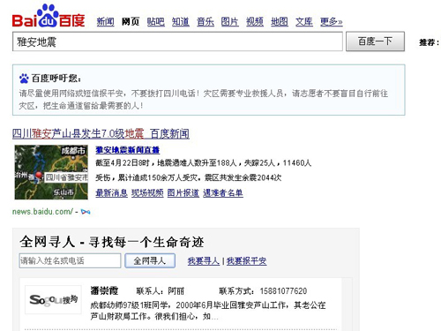Click the paw icon beside 百度呼吁您

pyautogui.click(x=24, y=79)
